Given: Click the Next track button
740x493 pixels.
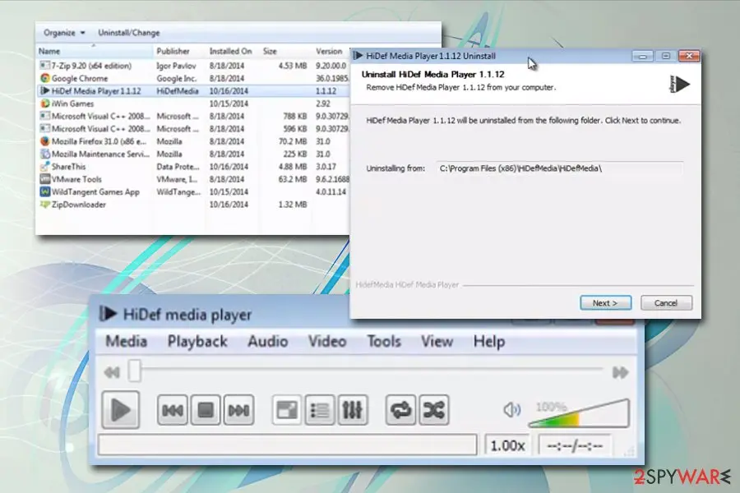Looking at the screenshot, I should [x=238, y=410].
